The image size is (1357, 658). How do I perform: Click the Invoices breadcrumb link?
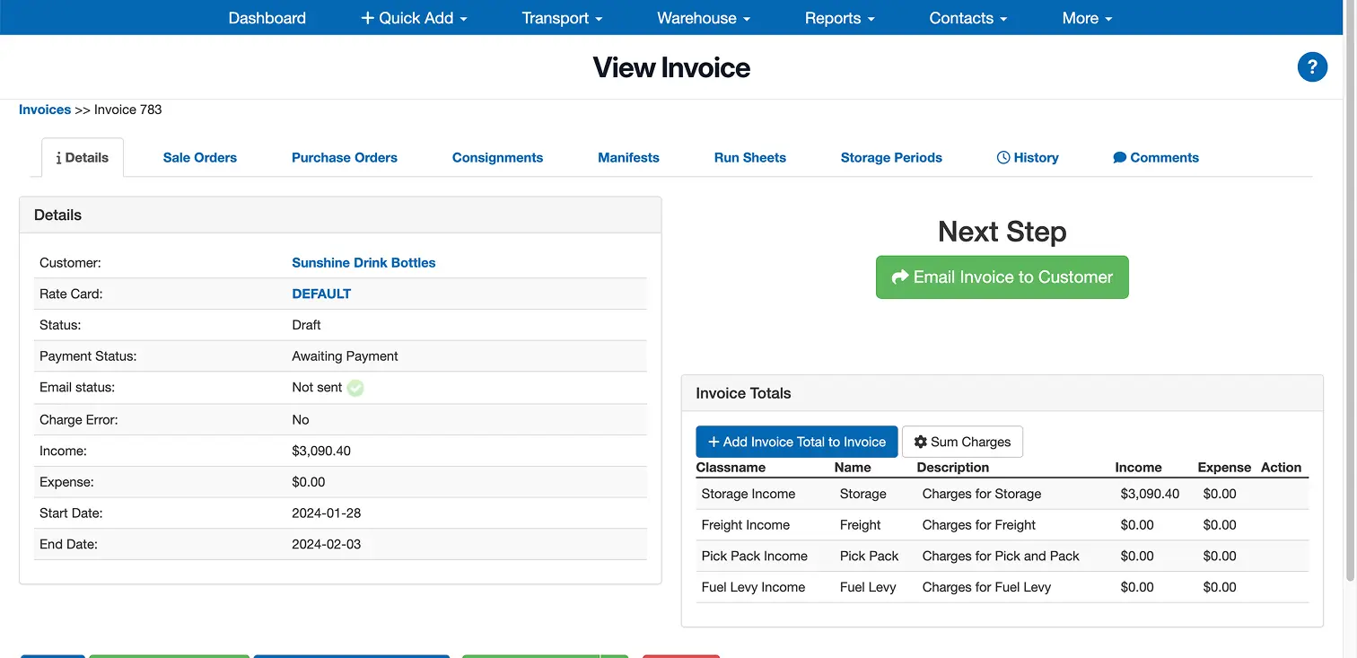pos(44,109)
